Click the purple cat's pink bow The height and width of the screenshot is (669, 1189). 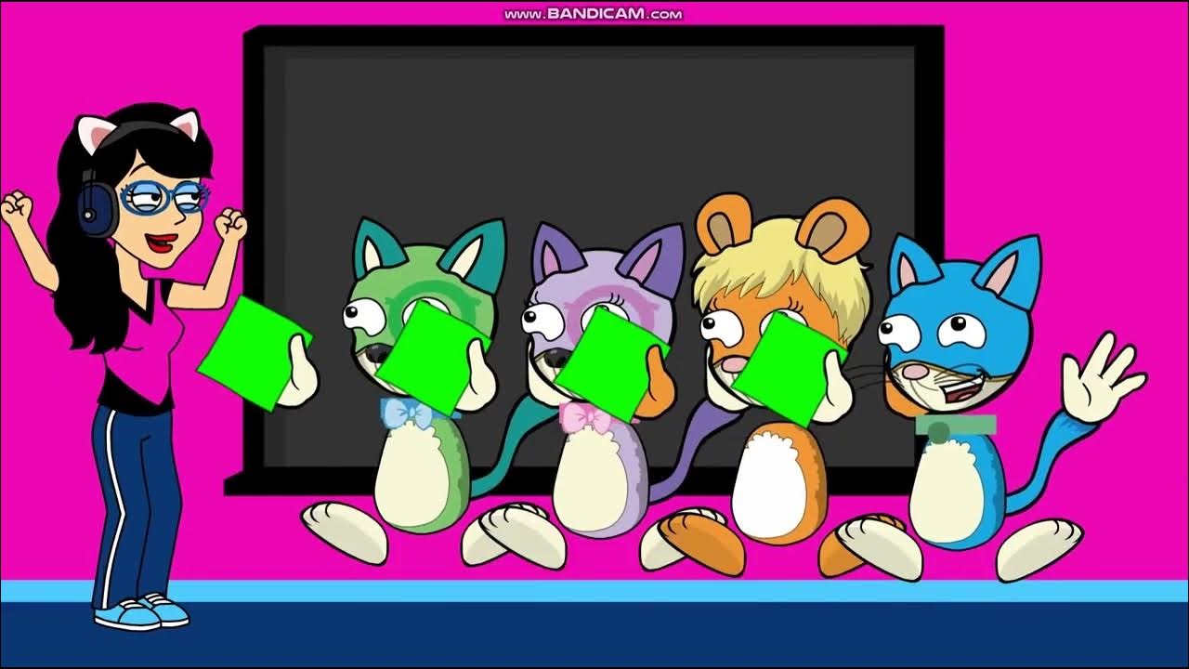click(585, 418)
